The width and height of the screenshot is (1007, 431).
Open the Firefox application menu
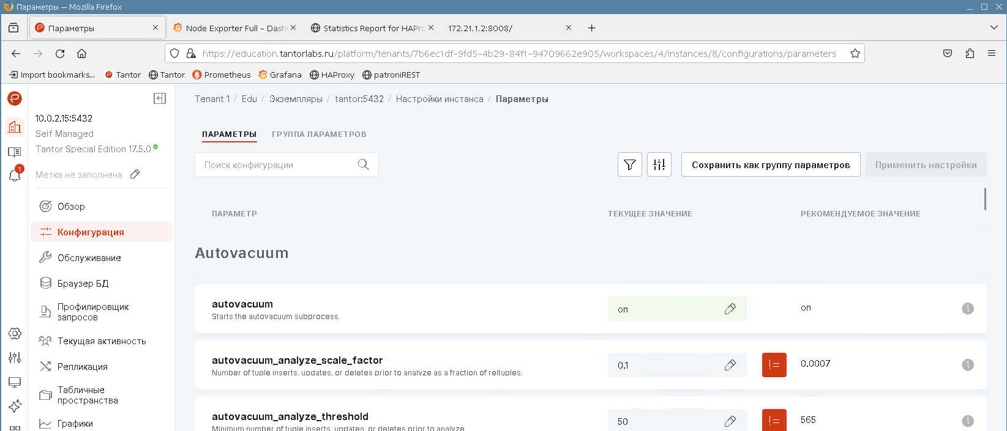pos(992,53)
